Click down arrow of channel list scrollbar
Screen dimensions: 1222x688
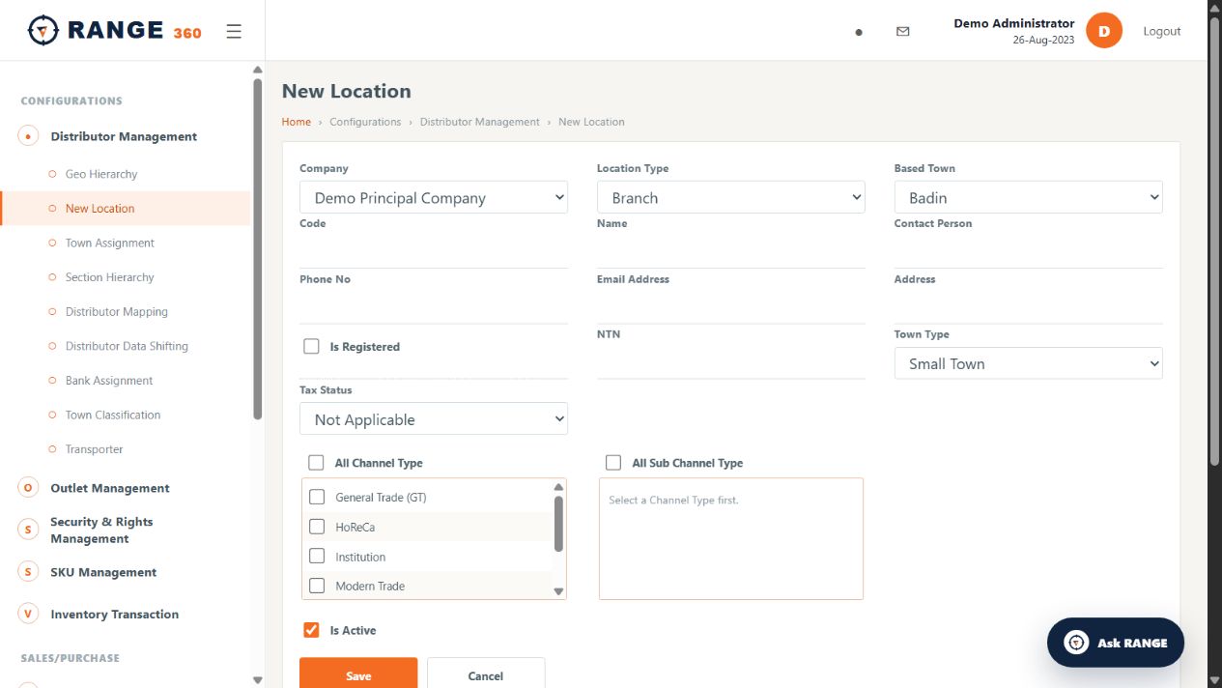tap(558, 591)
